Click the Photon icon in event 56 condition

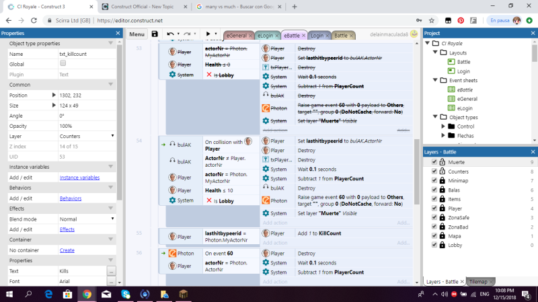172,254
